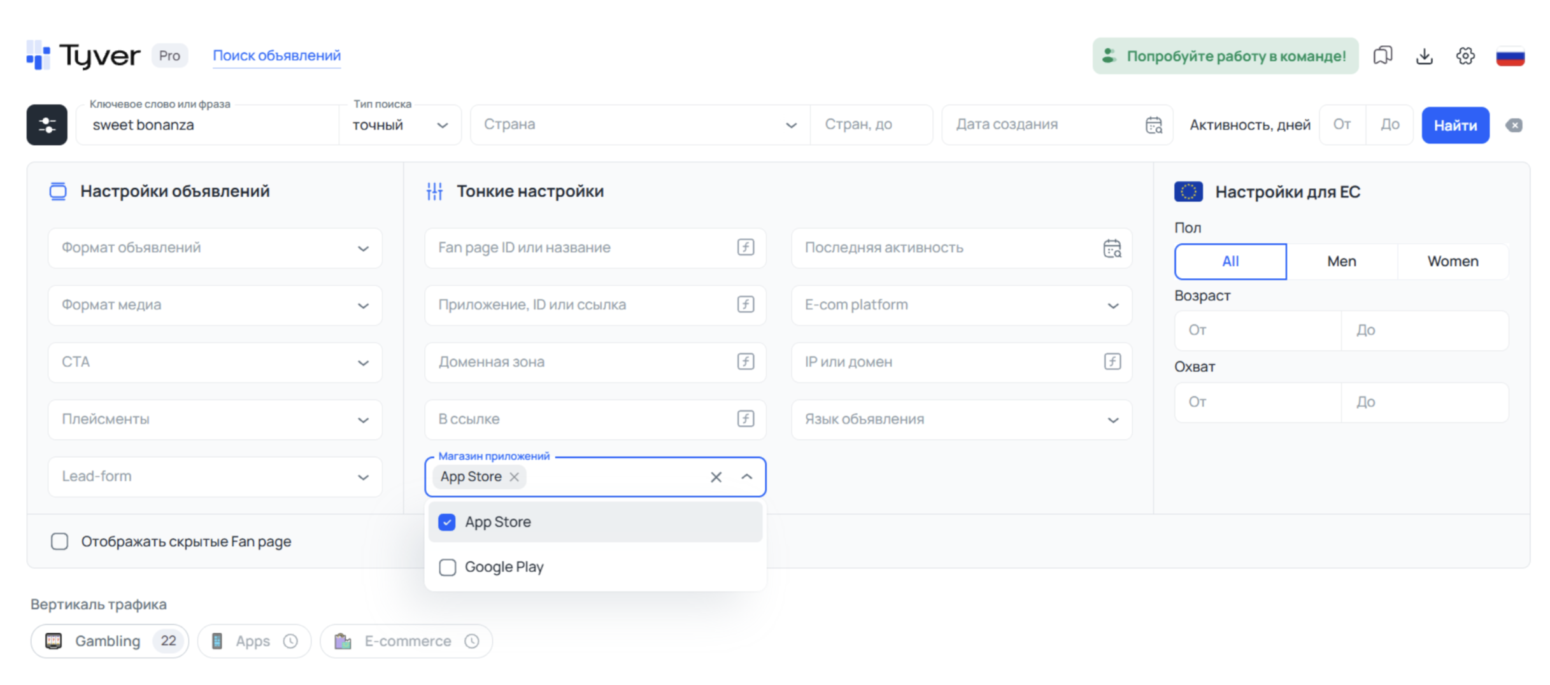The width and height of the screenshot is (1550, 685).
Task: Open settings gear icon
Action: (1465, 56)
